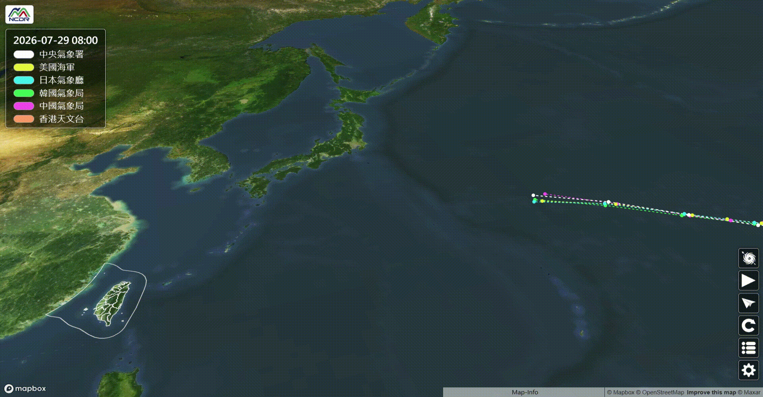Open the gear settings icon
Screen dimensions: 763x397
coord(749,370)
